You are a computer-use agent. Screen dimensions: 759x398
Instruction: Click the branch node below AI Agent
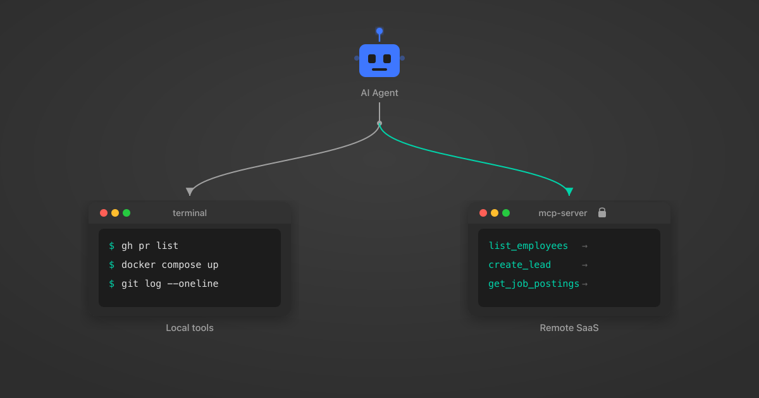click(x=379, y=123)
